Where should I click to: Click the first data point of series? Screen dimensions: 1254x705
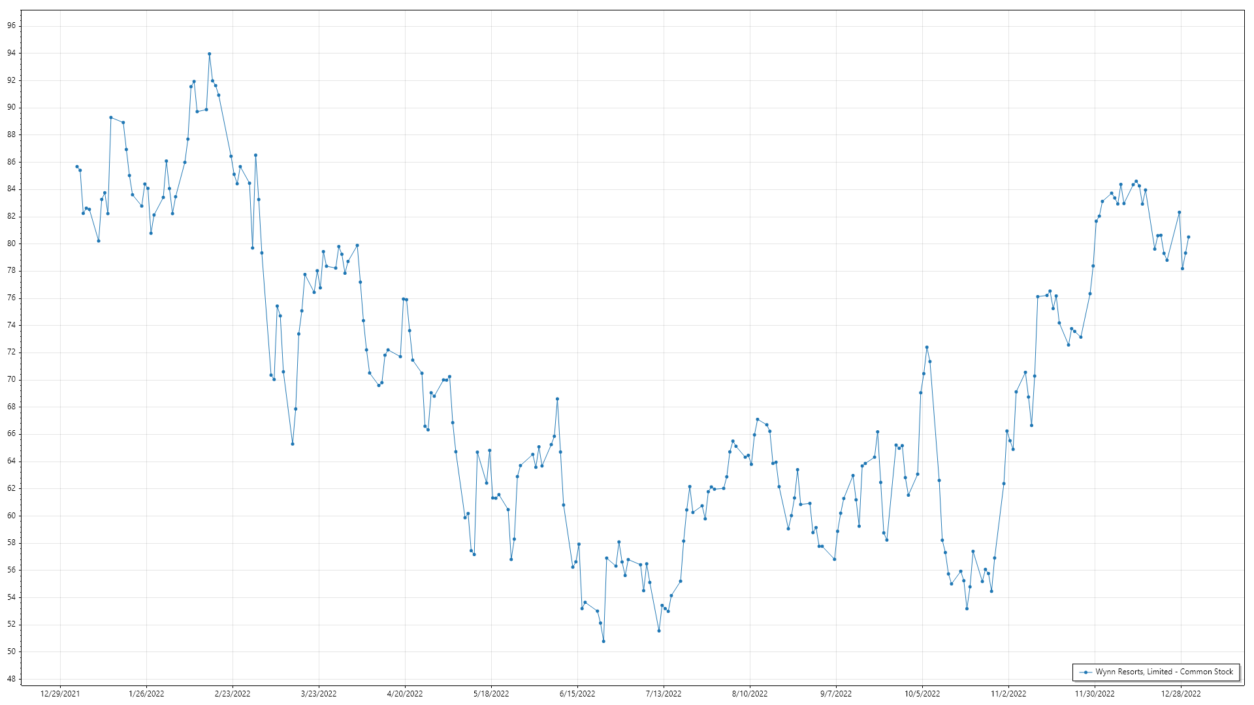pyautogui.click(x=76, y=166)
